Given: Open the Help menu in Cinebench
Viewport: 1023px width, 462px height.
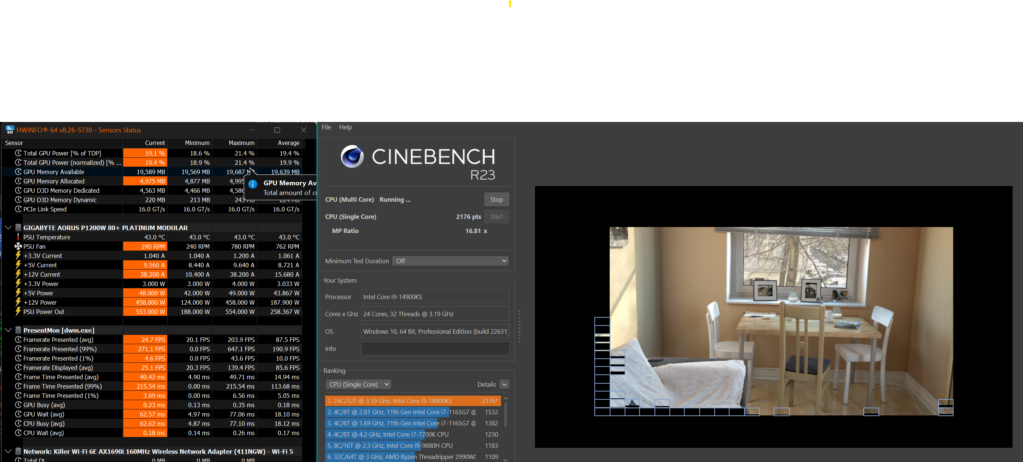Looking at the screenshot, I should click(345, 127).
